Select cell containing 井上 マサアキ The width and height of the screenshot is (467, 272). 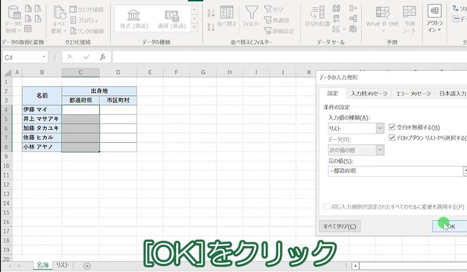pos(42,119)
